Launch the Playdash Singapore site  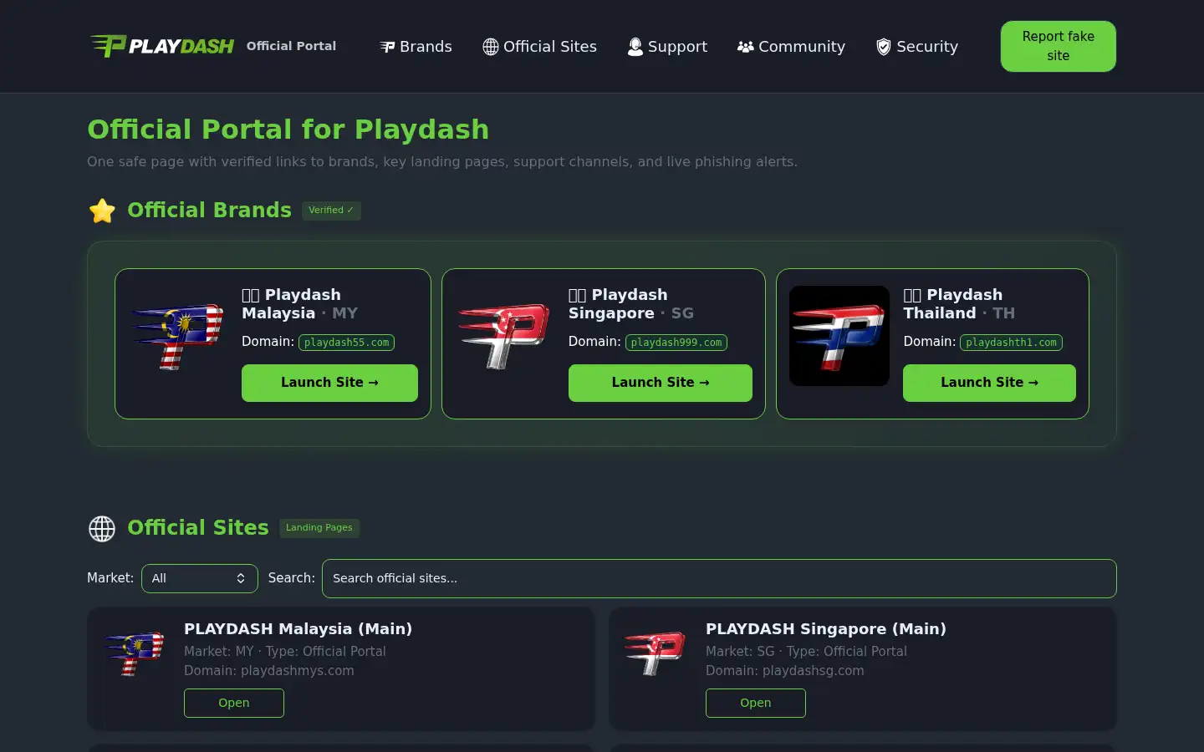661,383
